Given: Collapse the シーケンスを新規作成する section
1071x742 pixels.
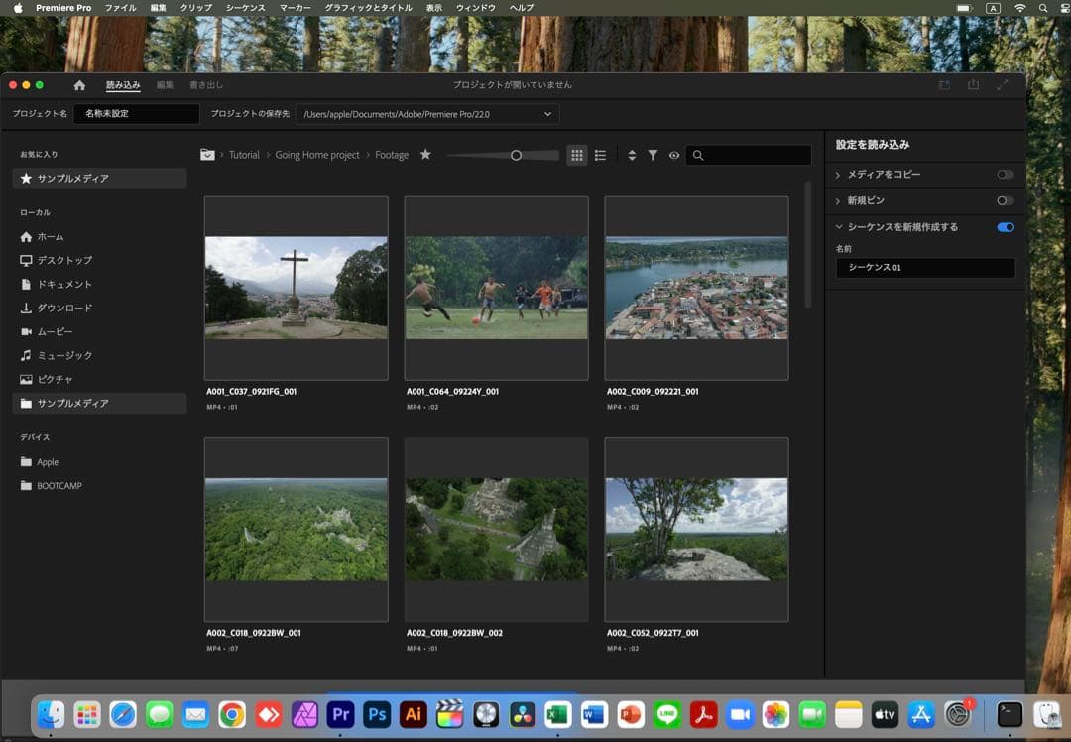Looking at the screenshot, I should pyautogui.click(x=841, y=227).
